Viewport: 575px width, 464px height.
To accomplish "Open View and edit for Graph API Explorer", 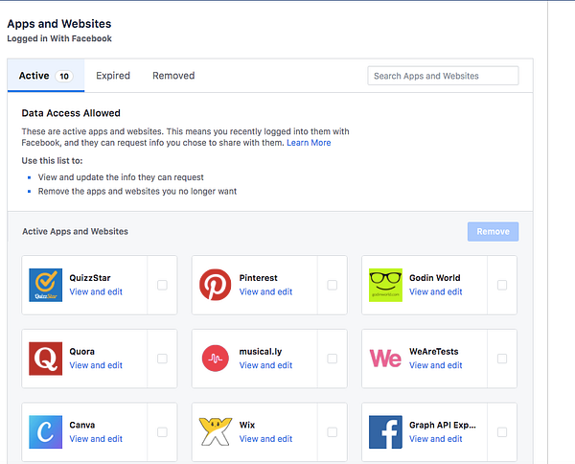I will coord(436,439).
